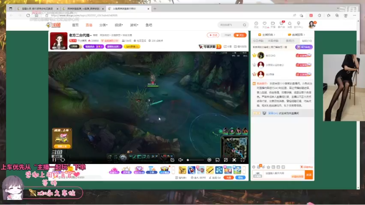
Task: Mute the stream audio speaker icon
Action: 181,160
